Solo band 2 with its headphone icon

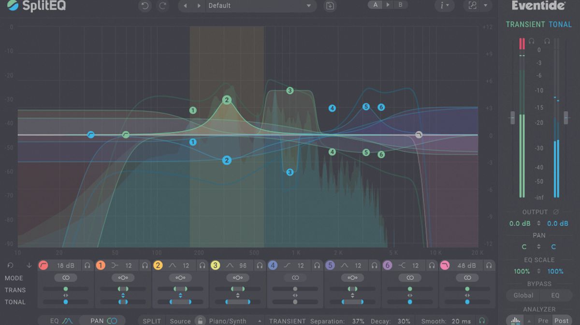pos(203,265)
